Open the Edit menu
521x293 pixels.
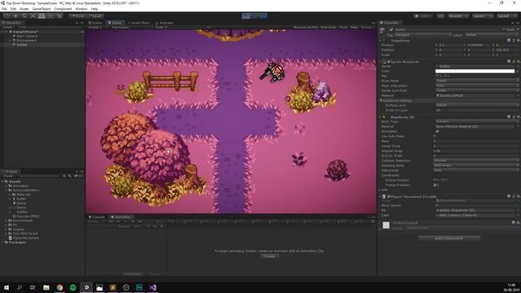[13, 9]
